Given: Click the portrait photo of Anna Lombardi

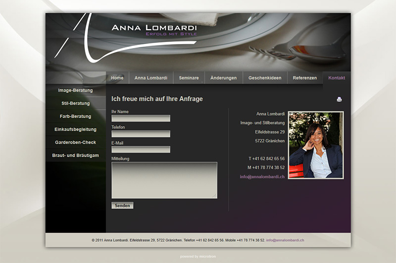Looking at the screenshot, I should [x=316, y=145].
